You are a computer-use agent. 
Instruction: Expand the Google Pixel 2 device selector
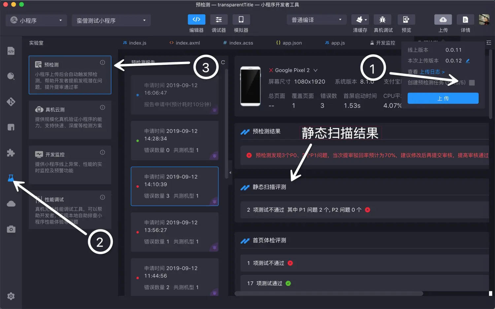[315, 70]
